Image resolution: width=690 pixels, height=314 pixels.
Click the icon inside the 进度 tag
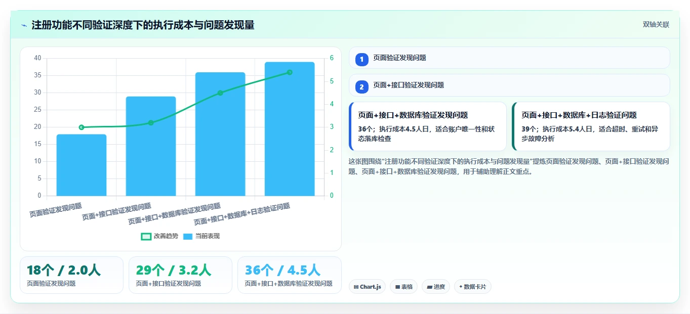[429, 287]
